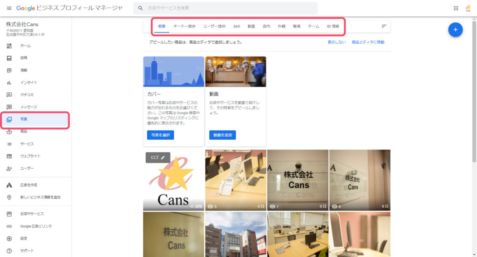Click the search box for お店やサービス

click(x=228, y=8)
